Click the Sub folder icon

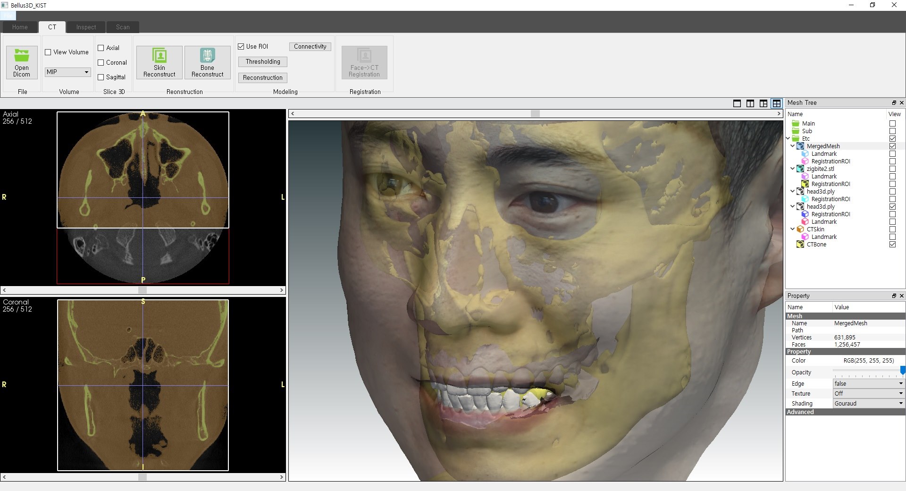[x=796, y=131]
